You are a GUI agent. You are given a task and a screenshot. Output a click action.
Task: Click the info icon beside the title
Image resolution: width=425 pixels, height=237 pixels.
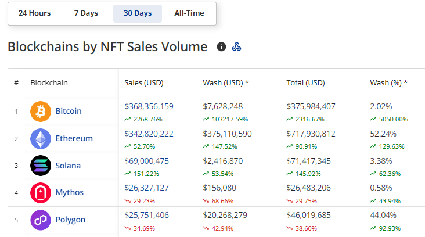point(221,46)
